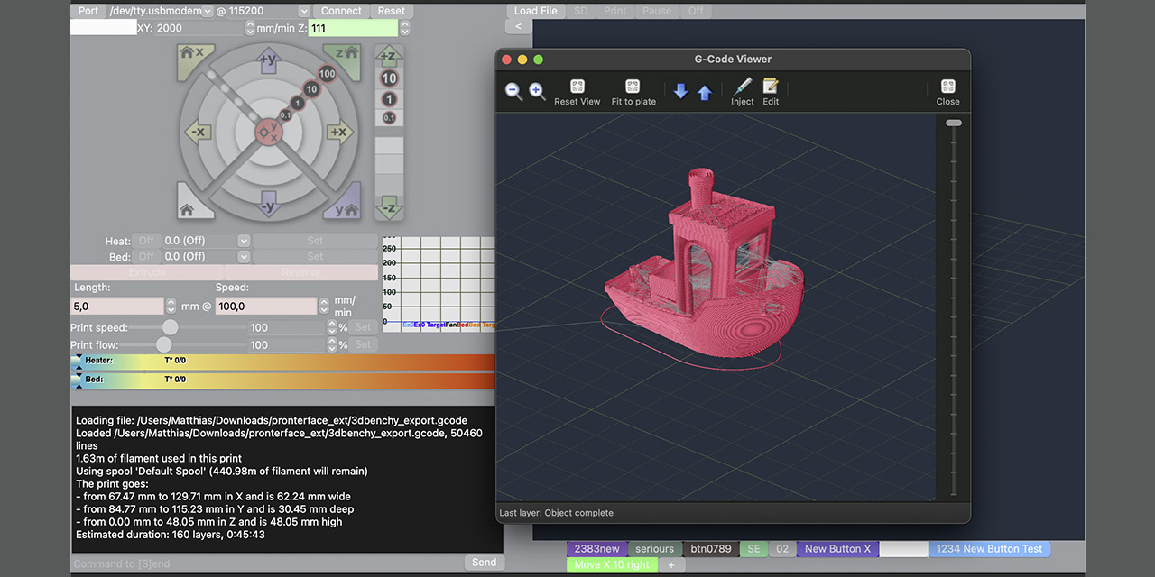Move up a layer with blue up arrow
Screen dimensions: 1155x577
[705, 92]
